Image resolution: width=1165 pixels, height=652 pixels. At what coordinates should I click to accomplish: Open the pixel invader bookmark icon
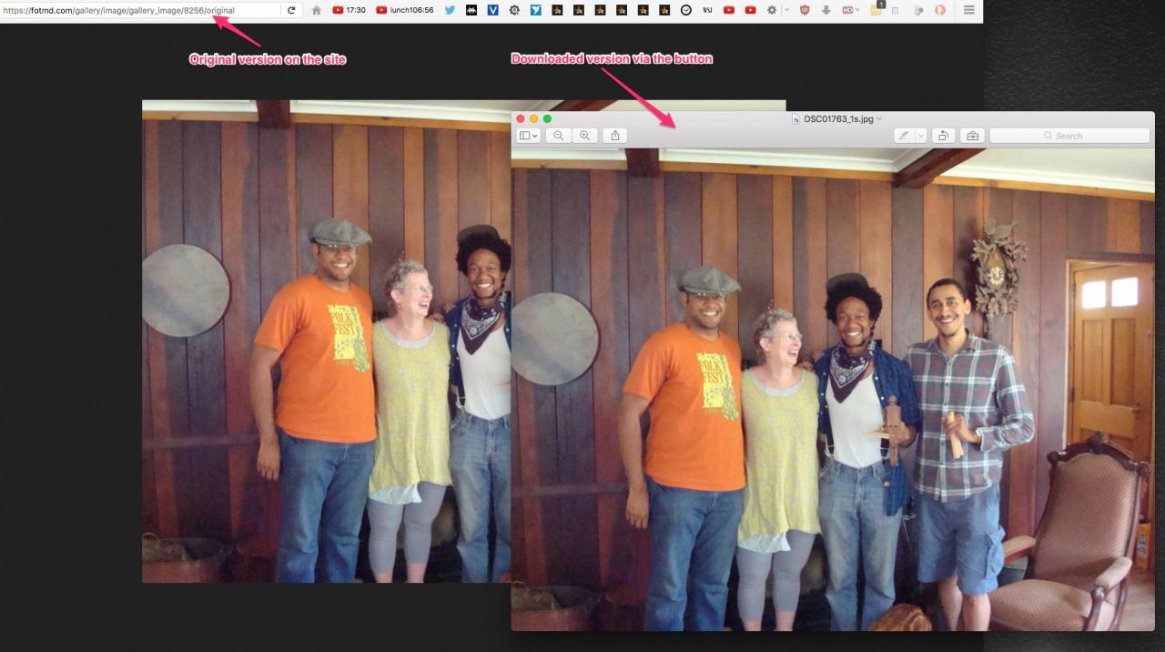(471, 10)
